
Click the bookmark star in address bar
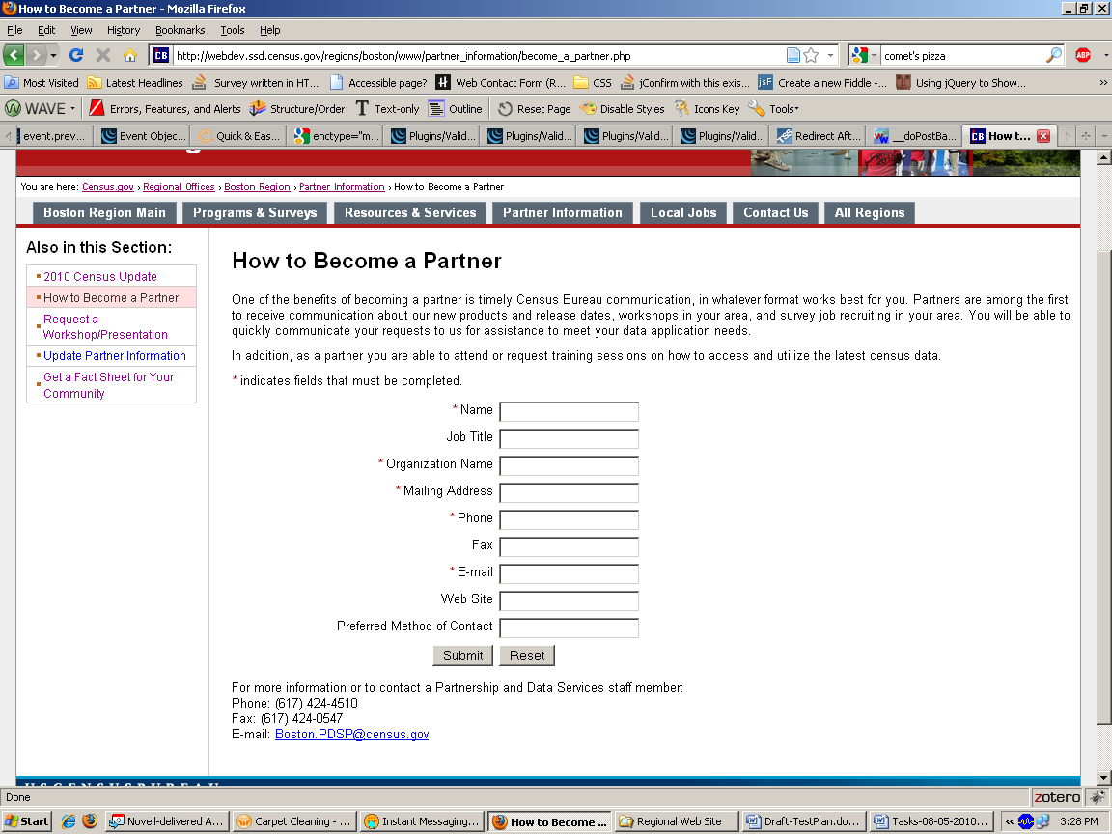811,55
